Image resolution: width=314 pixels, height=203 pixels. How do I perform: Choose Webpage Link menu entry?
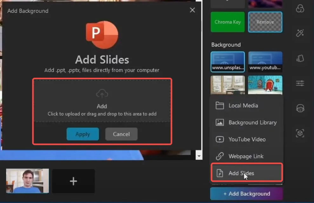coord(247,156)
